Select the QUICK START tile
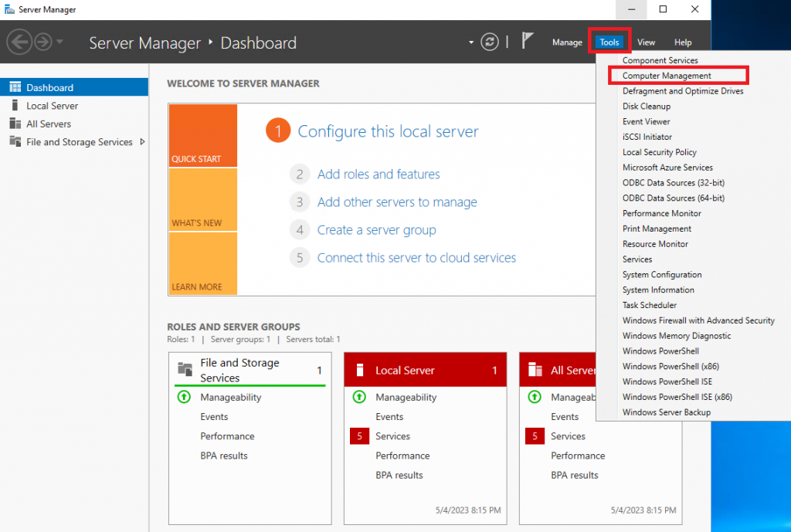Screen dimensions: 791x532 coord(203,135)
